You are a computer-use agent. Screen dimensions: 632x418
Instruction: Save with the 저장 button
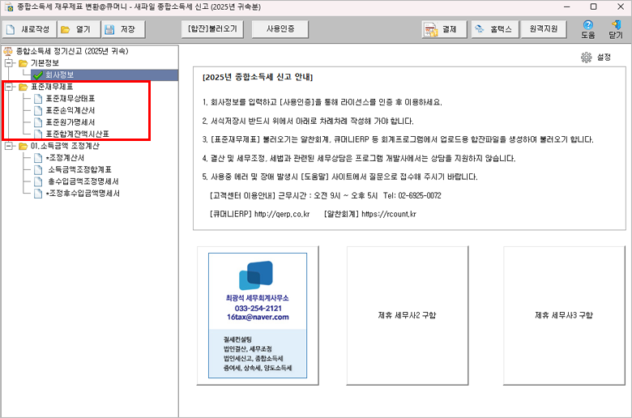click(x=123, y=29)
